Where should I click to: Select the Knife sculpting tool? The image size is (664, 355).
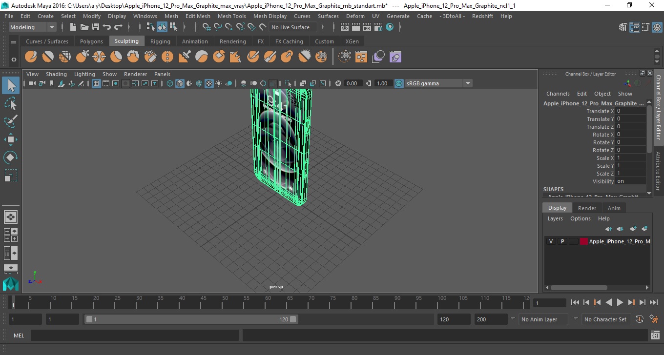253,57
